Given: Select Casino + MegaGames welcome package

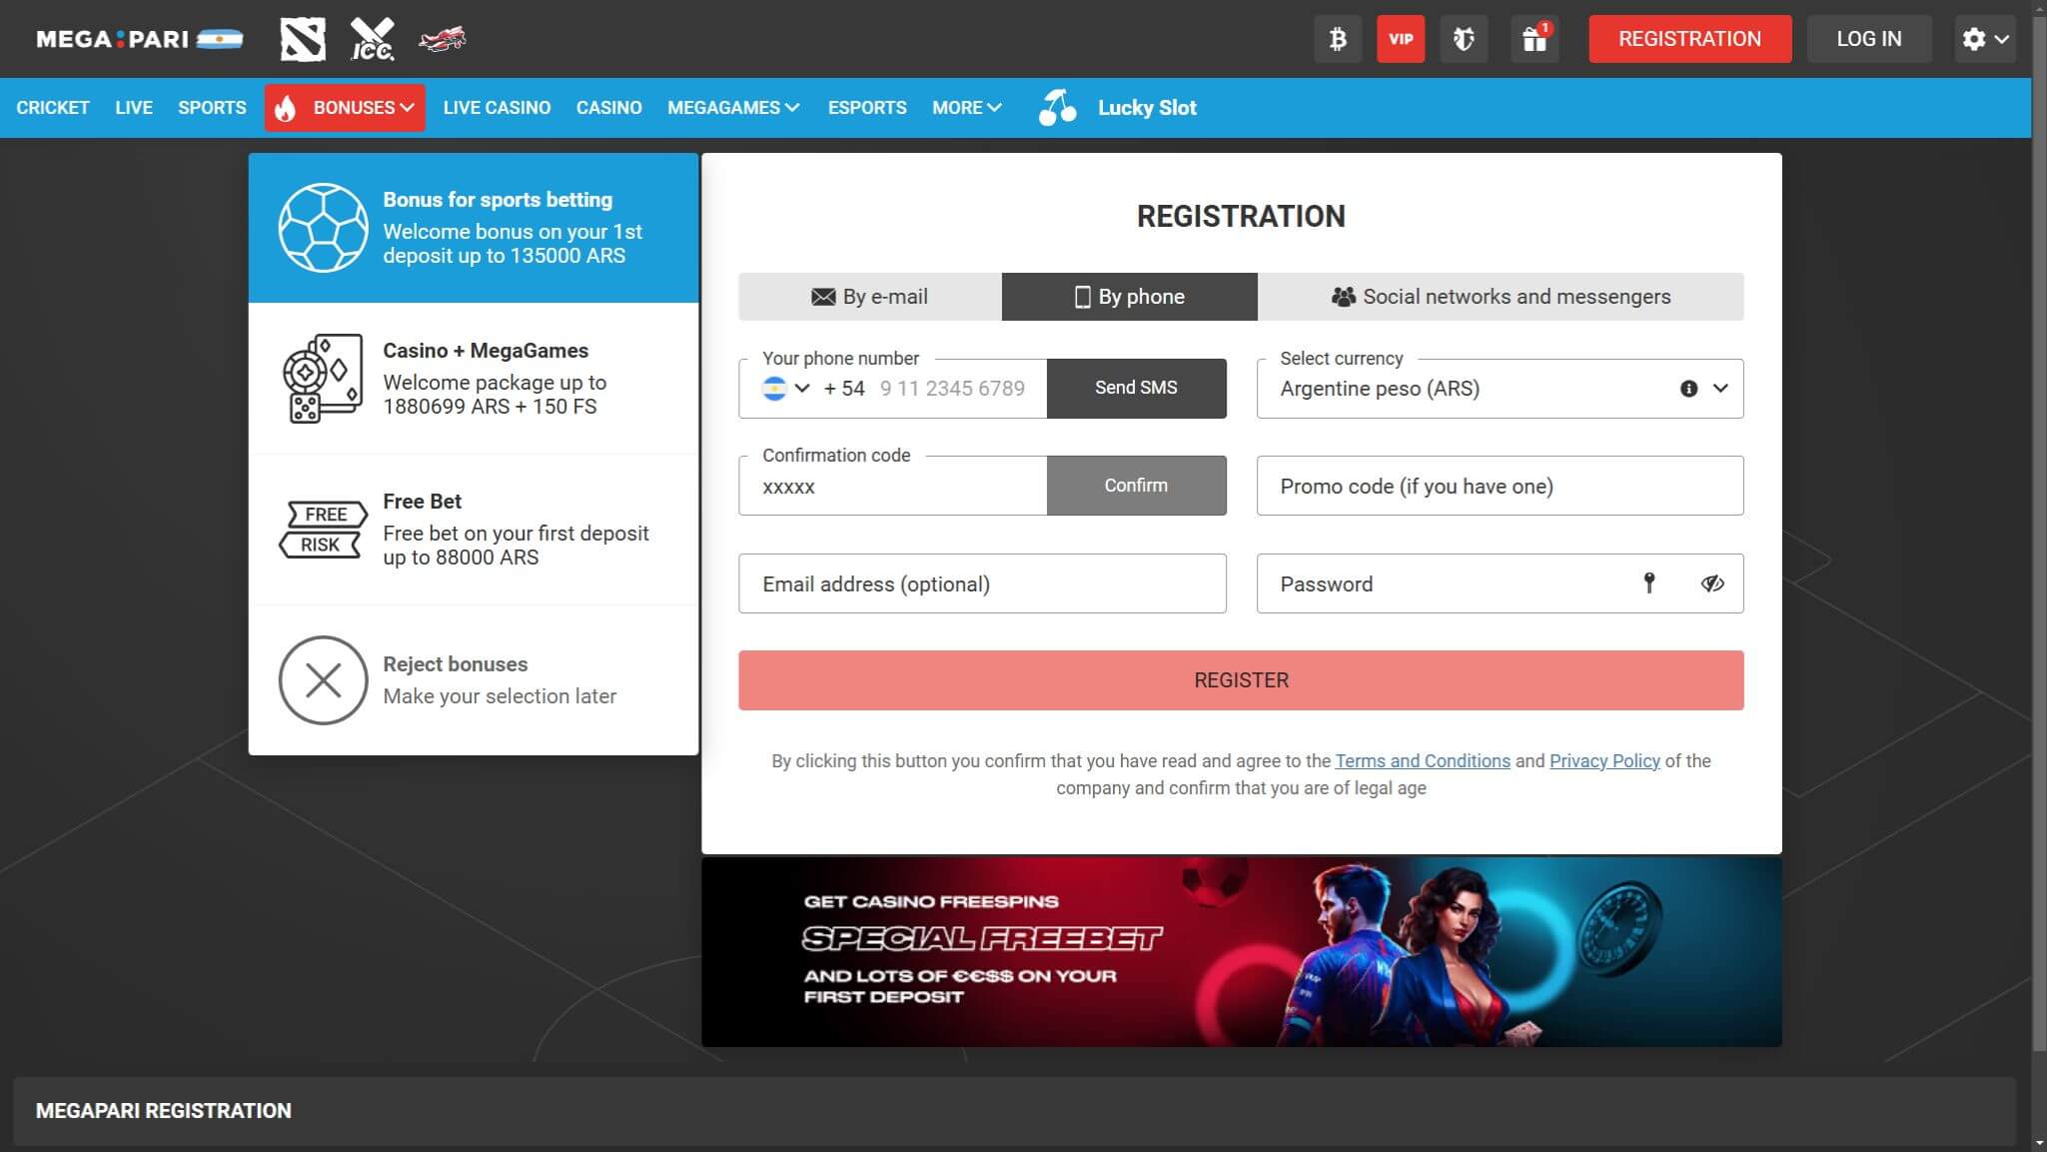Looking at the screenshot, I should pos(474,379).
